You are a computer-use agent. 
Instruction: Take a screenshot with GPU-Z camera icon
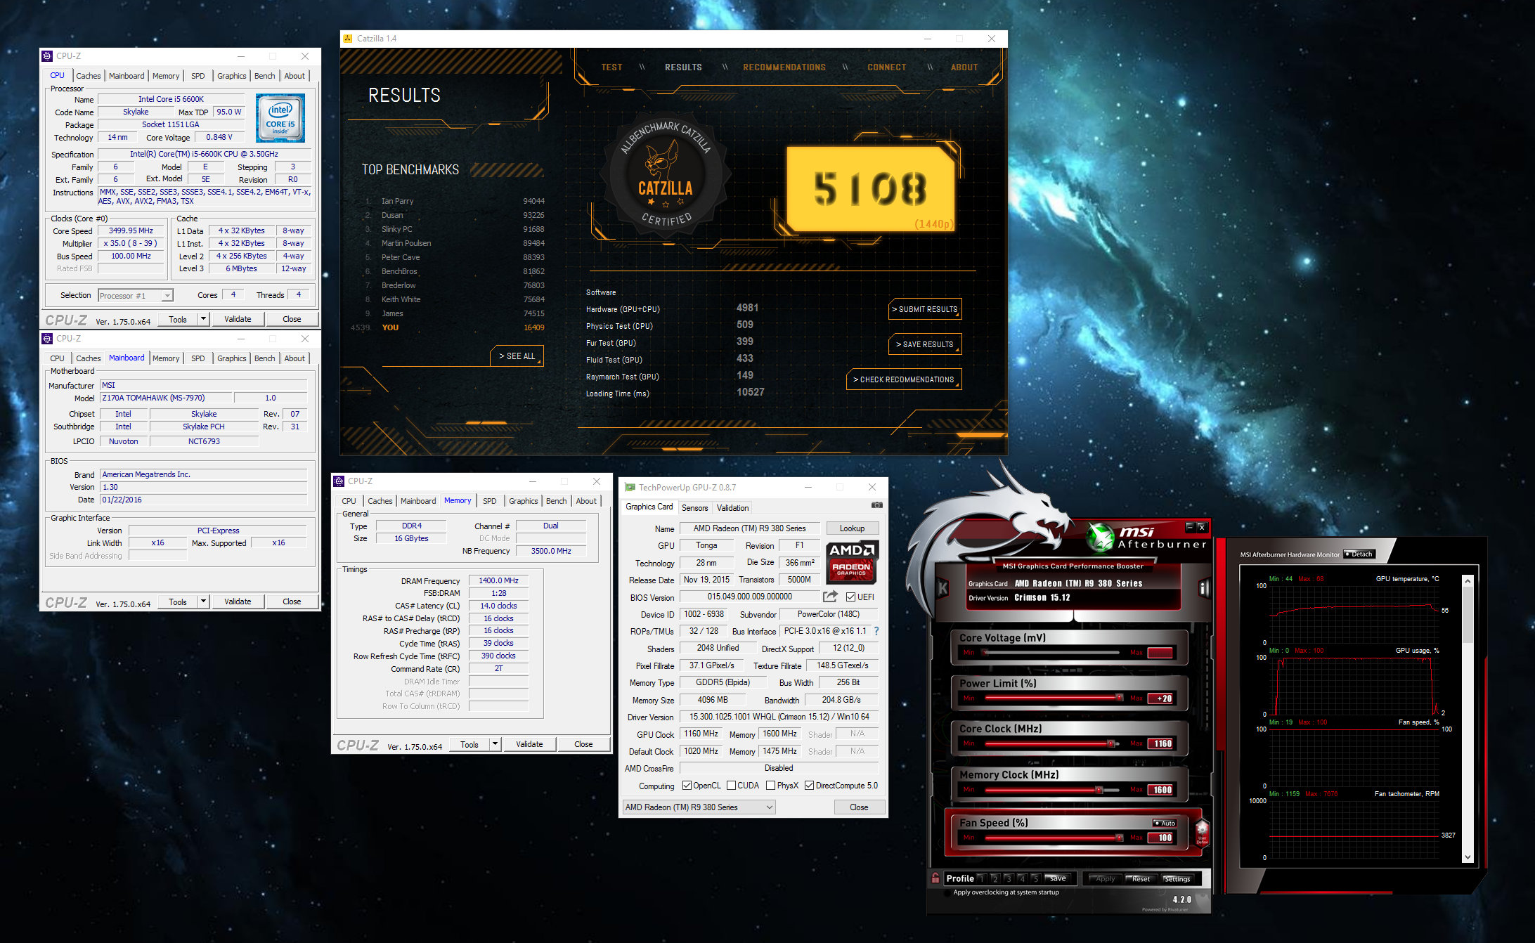[876, 505]
